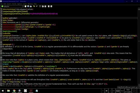Click the editor scrollbar up arrow

point(139,9)
